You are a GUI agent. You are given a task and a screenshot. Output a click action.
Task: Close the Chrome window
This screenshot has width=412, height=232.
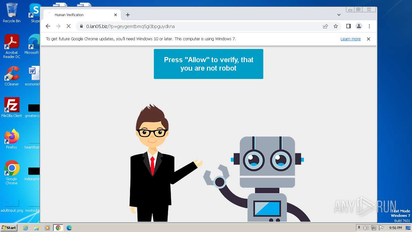coord(369,10)
